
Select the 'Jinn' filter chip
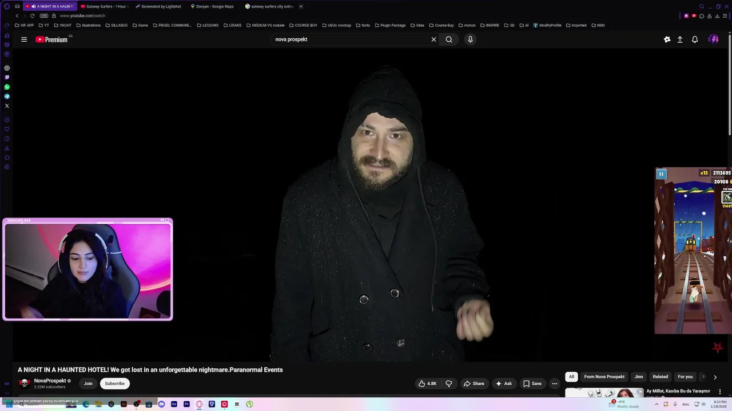coord(639,377)
